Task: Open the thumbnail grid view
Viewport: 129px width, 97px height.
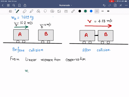Action: [x=8, y=5]
